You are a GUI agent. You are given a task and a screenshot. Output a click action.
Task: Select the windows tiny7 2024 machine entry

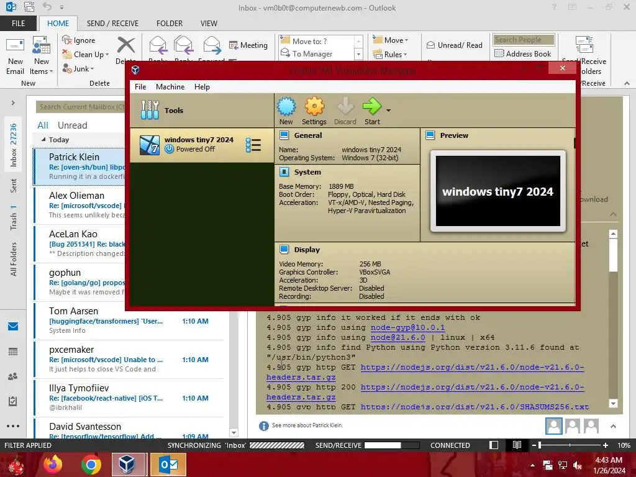click(202, 145)
